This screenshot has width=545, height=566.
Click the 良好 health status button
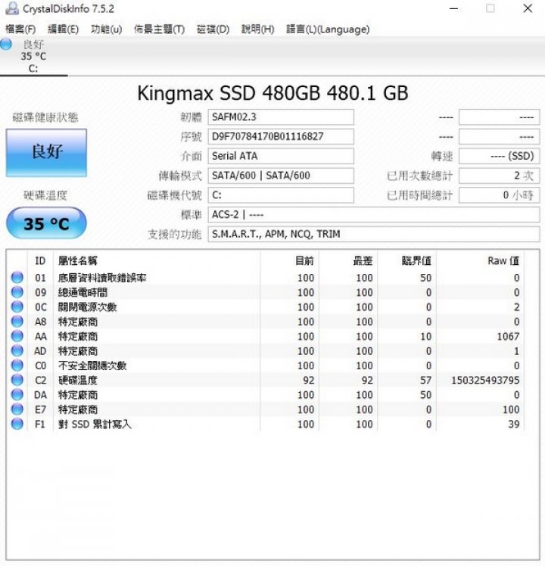47,153
